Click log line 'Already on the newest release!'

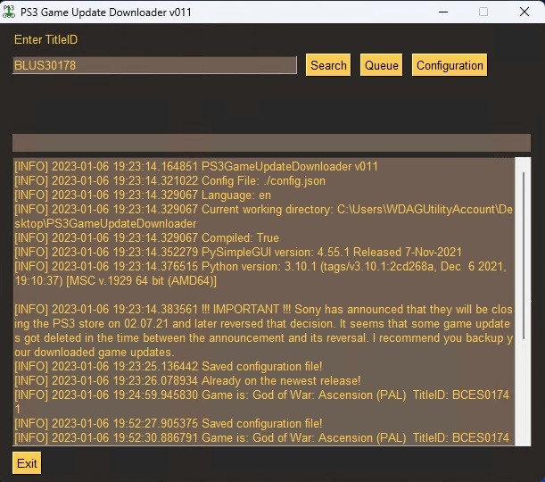(187, 380)
